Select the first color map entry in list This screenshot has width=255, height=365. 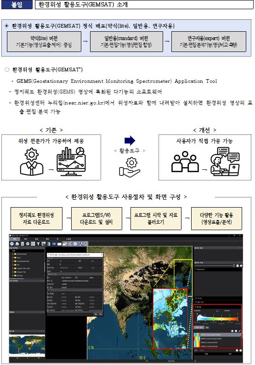pyautogui.click(x=217, y=335)
